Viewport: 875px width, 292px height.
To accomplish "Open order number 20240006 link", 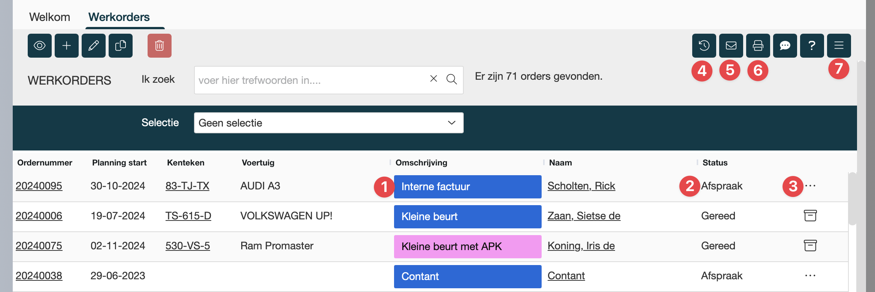I will [x=39, y=216].
